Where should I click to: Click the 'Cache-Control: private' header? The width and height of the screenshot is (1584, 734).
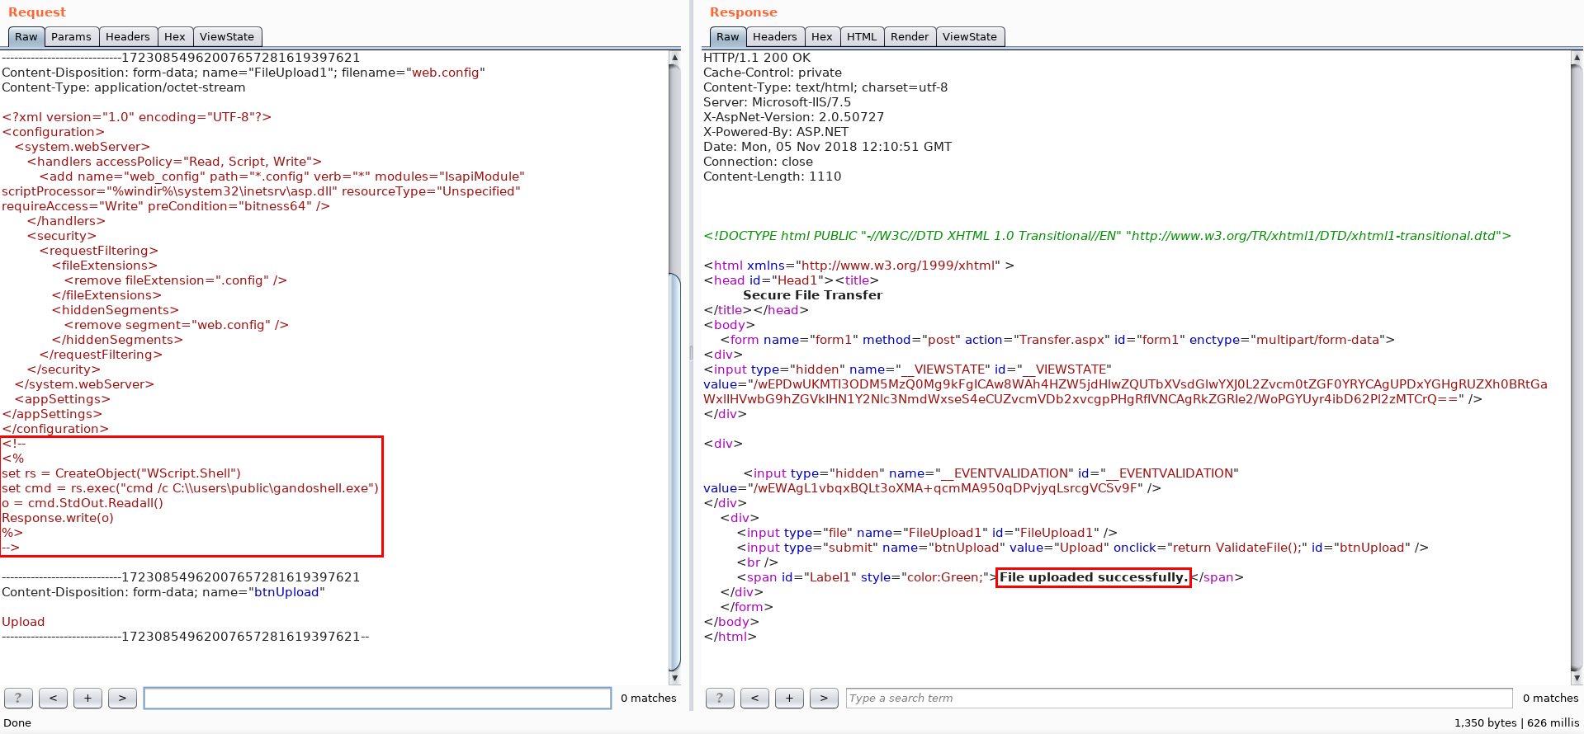click(773, 73)
